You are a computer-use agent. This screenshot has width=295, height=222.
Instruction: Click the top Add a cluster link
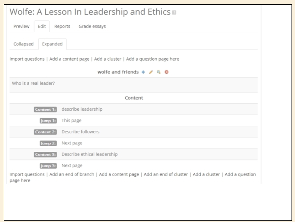click(x=108, y=59)
